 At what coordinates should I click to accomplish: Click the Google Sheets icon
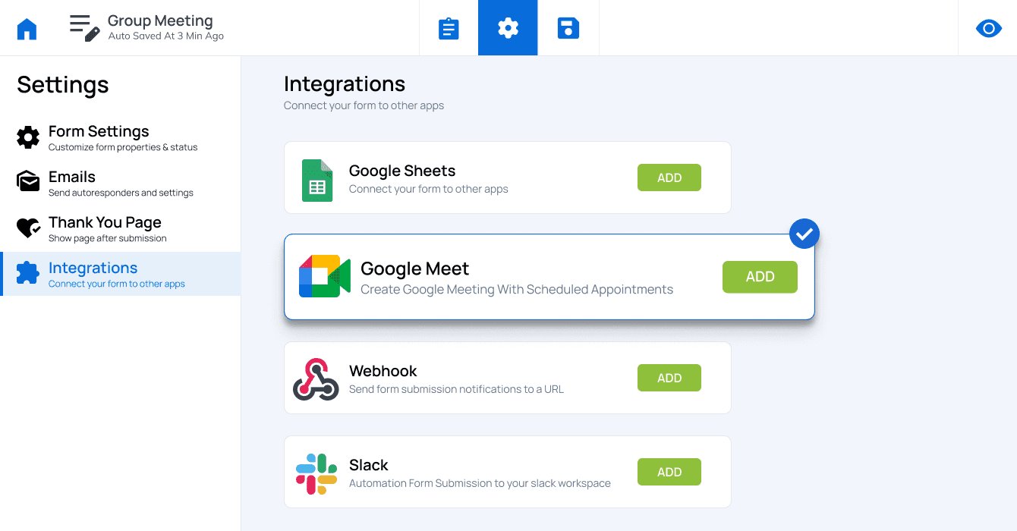(x=317, y=181)
